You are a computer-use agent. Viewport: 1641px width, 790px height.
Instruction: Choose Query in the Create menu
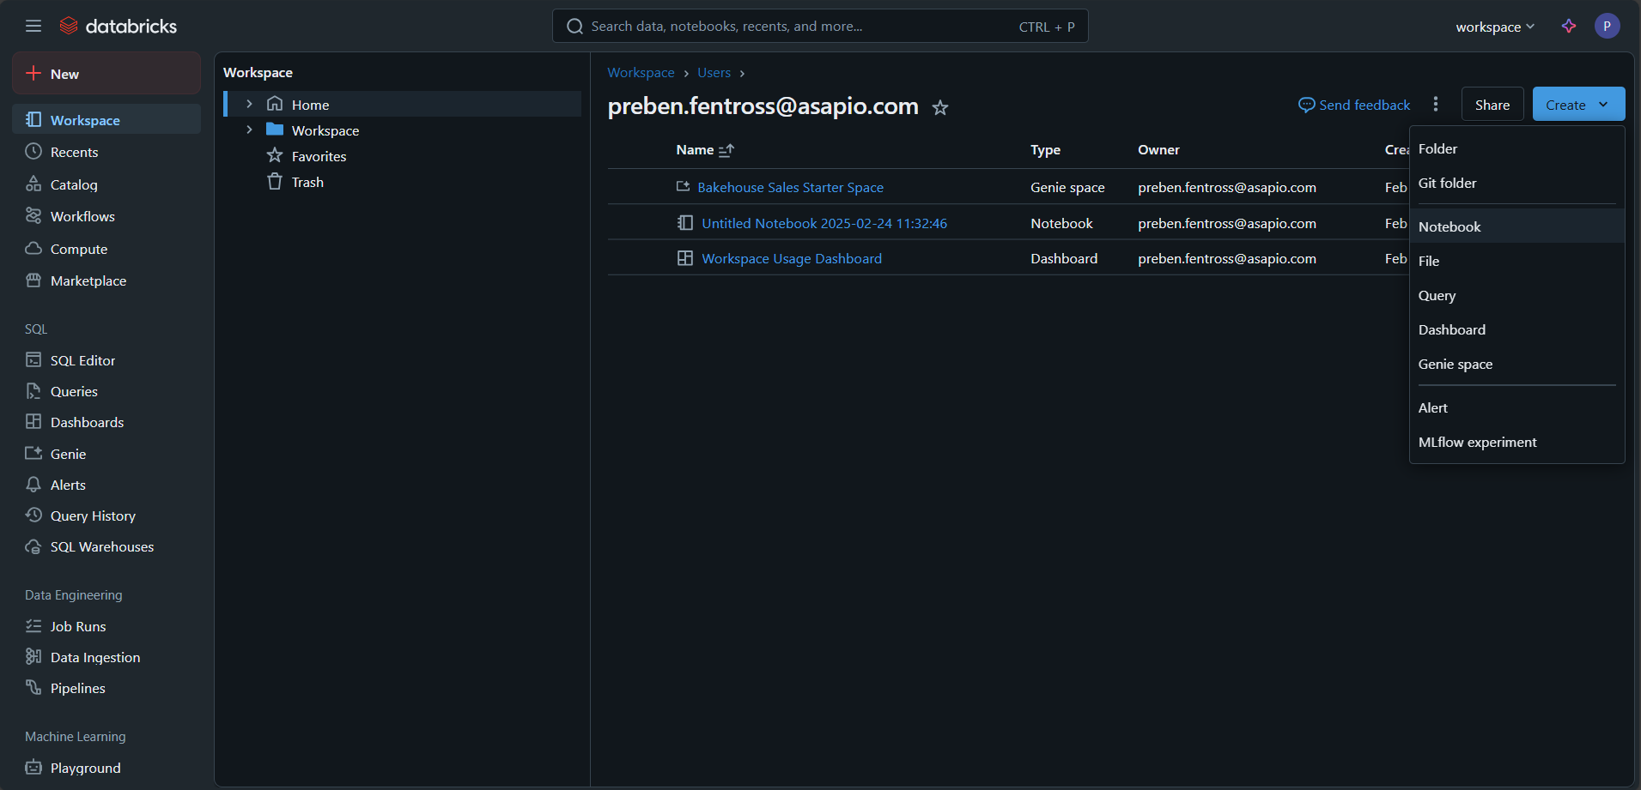click(x=1516, y=295)
